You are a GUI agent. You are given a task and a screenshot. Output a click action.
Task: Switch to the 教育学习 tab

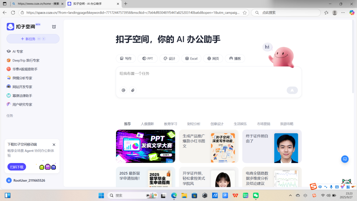171,124
